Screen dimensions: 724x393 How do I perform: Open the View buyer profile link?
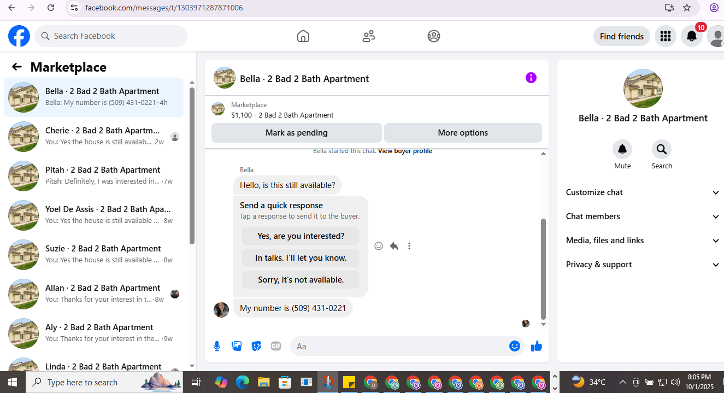[x=405, y=151]
